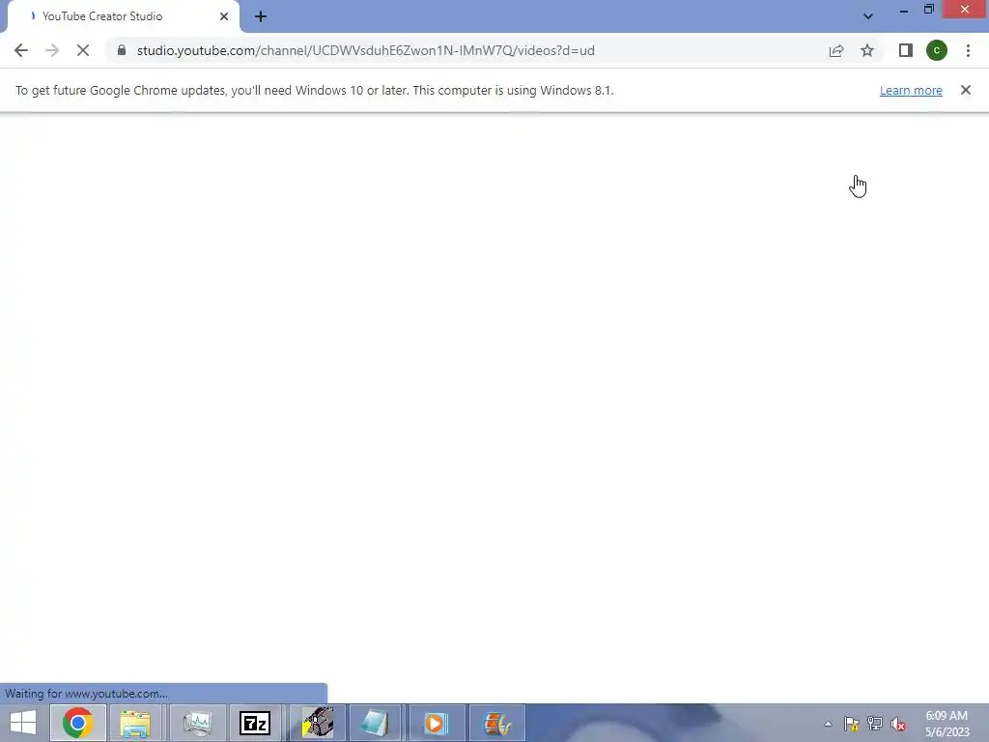
Task: Click the muted volume tray icon
Action: [898, 724]
